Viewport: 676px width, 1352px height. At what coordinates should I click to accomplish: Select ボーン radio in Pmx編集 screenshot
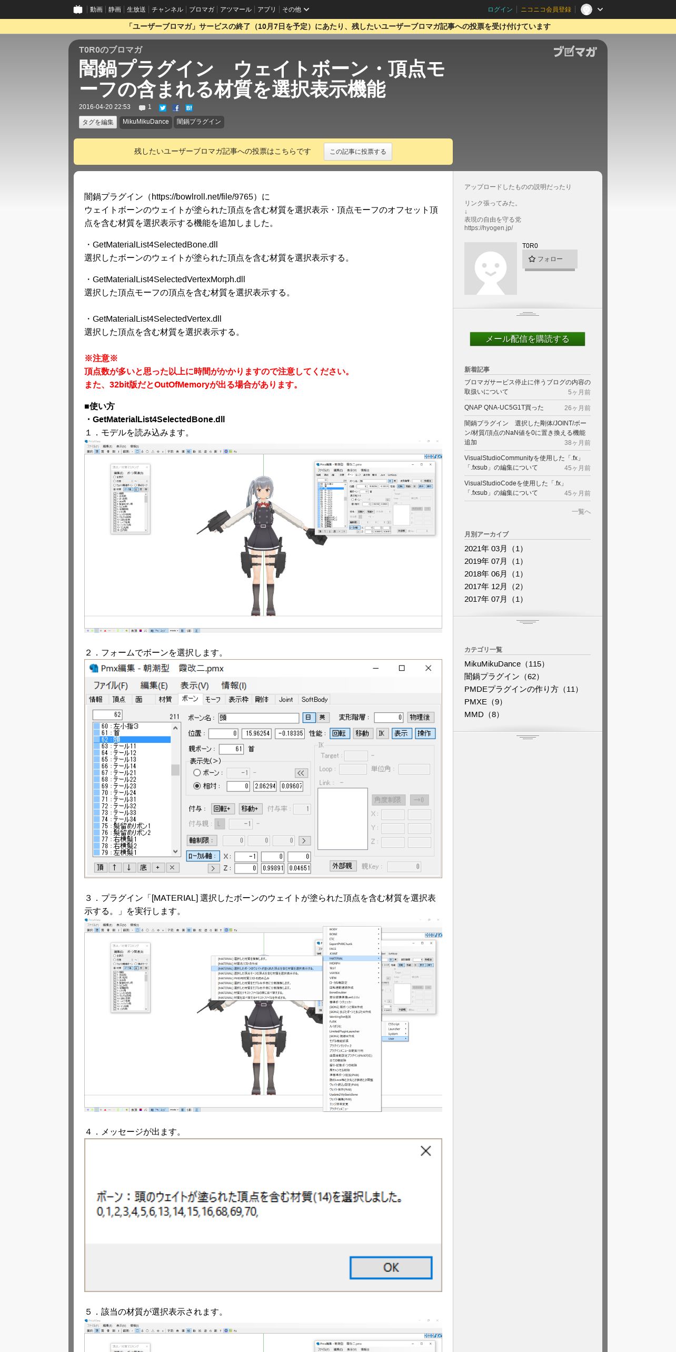coord(197,772)
